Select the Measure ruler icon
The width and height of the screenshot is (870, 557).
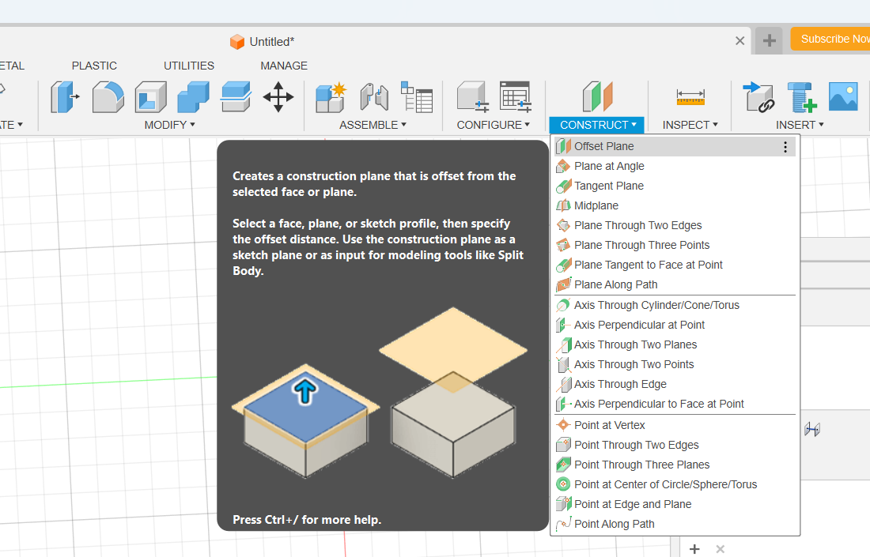(690, 97)
